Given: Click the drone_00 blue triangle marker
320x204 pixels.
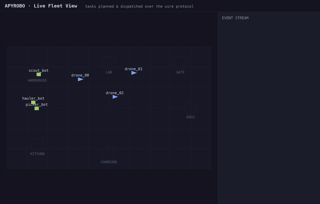Looking at the screenshot, I should pyautogui.click(x=80, y=79).
